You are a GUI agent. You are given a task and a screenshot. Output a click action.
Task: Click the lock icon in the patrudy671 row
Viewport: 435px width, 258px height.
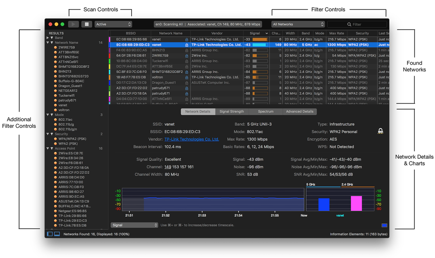coord(187,88)
